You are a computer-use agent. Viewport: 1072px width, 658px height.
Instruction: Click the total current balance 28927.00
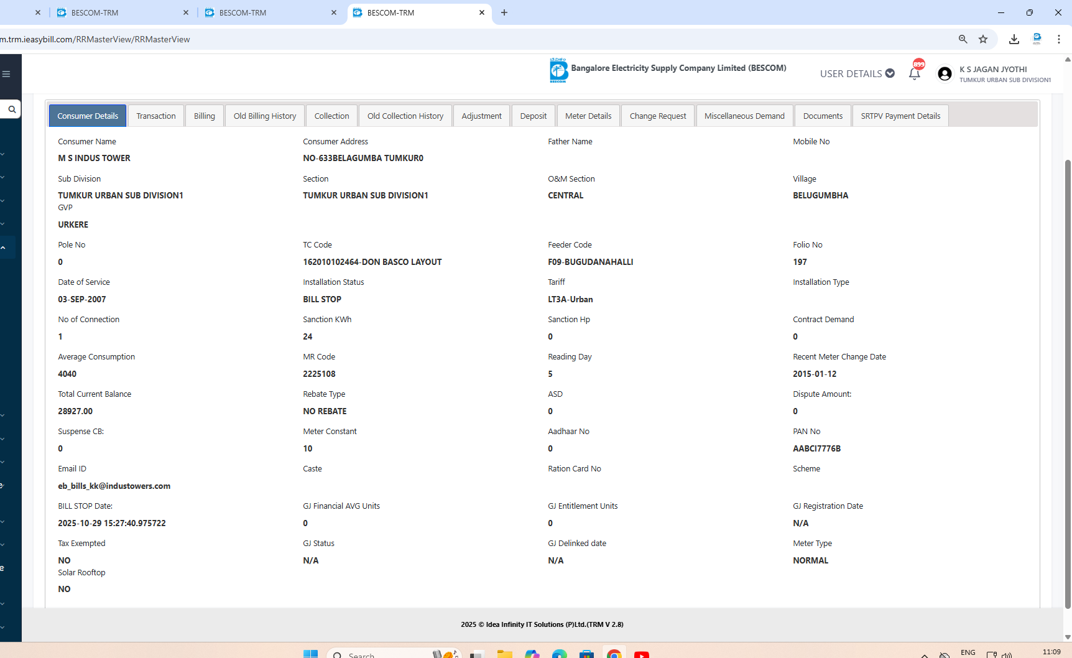(75, 411)
